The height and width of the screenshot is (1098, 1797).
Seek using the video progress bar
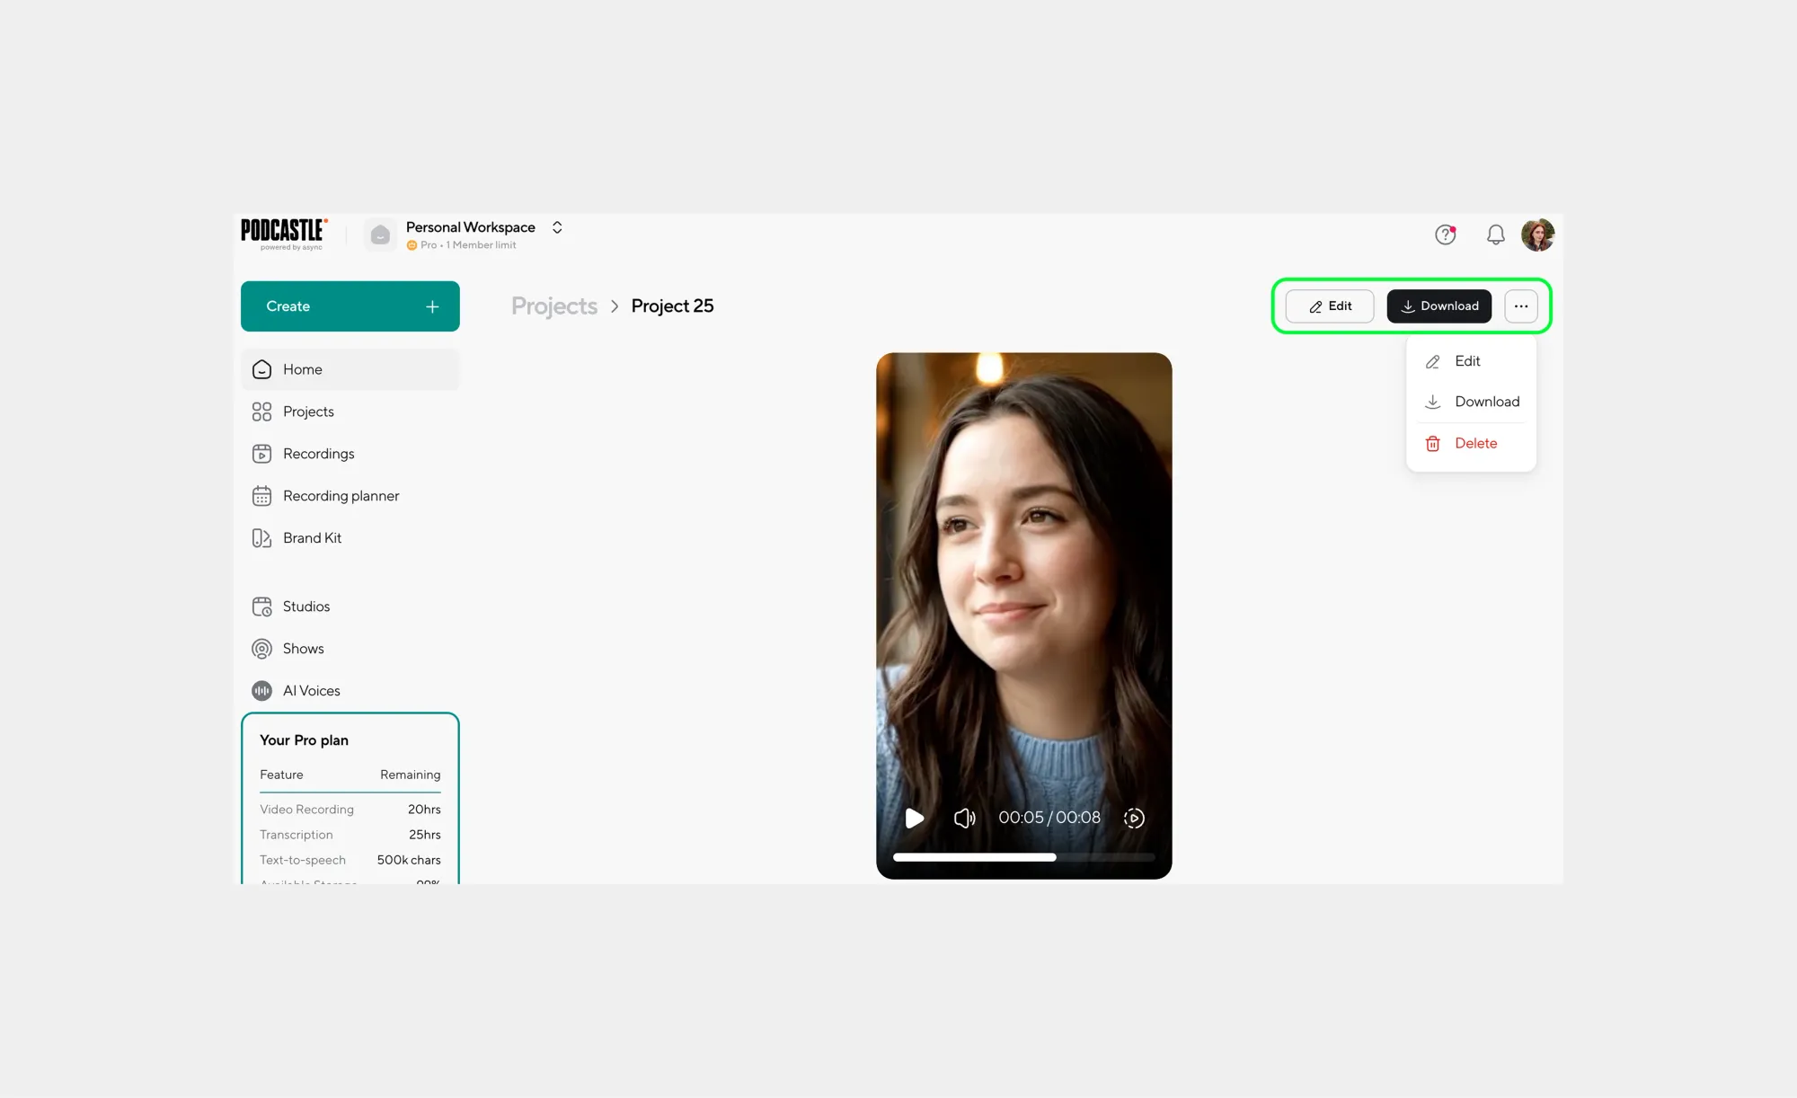pos(1023,857)
